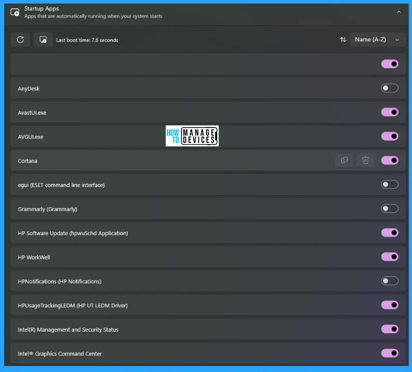This screenshot has height=372, width=412.
Task: Click the Startup Apps section title
Action: click(41, 9)
